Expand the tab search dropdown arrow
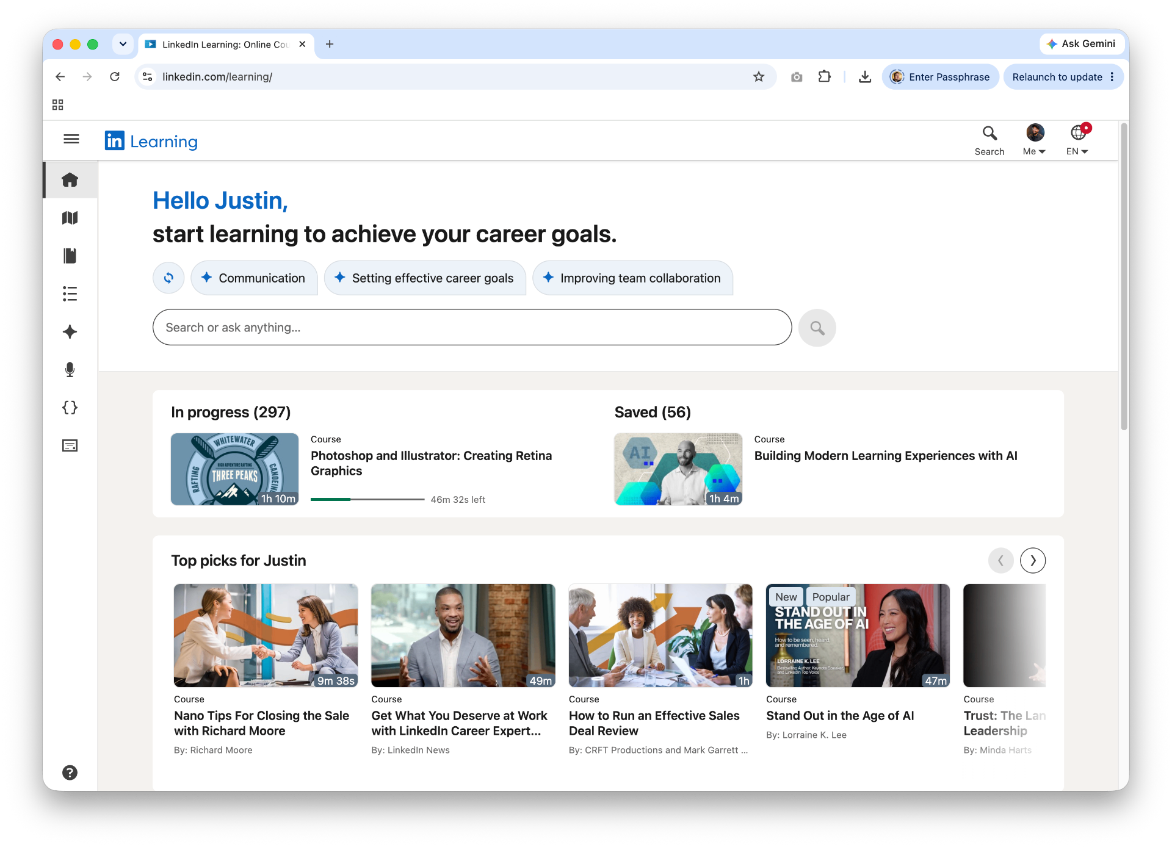The image size is (1172, 847). pyautogui.click(x=123, y=44)
